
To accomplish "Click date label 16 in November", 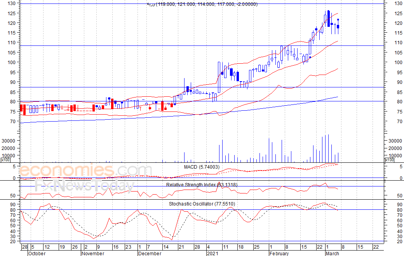I will pos(116,247).
